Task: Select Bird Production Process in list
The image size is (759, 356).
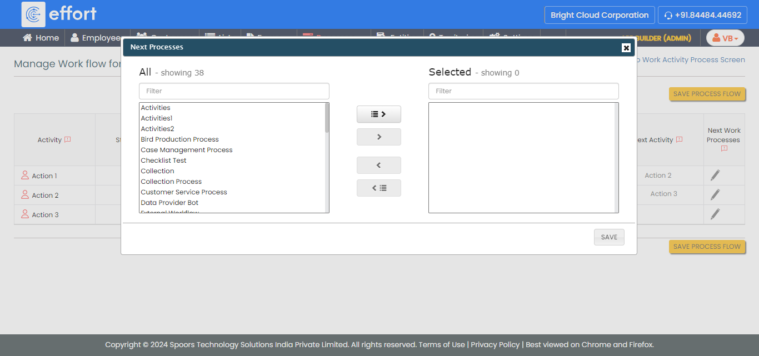Action: (x=179, y=139)
